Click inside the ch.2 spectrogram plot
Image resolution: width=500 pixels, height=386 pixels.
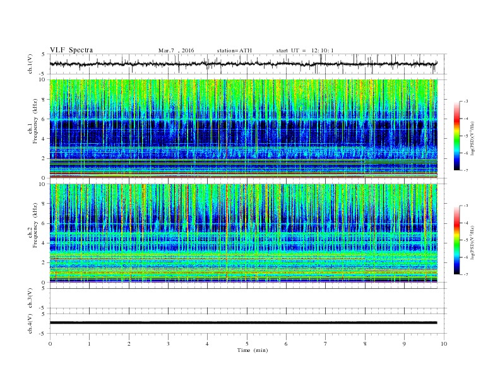point(244,233)
